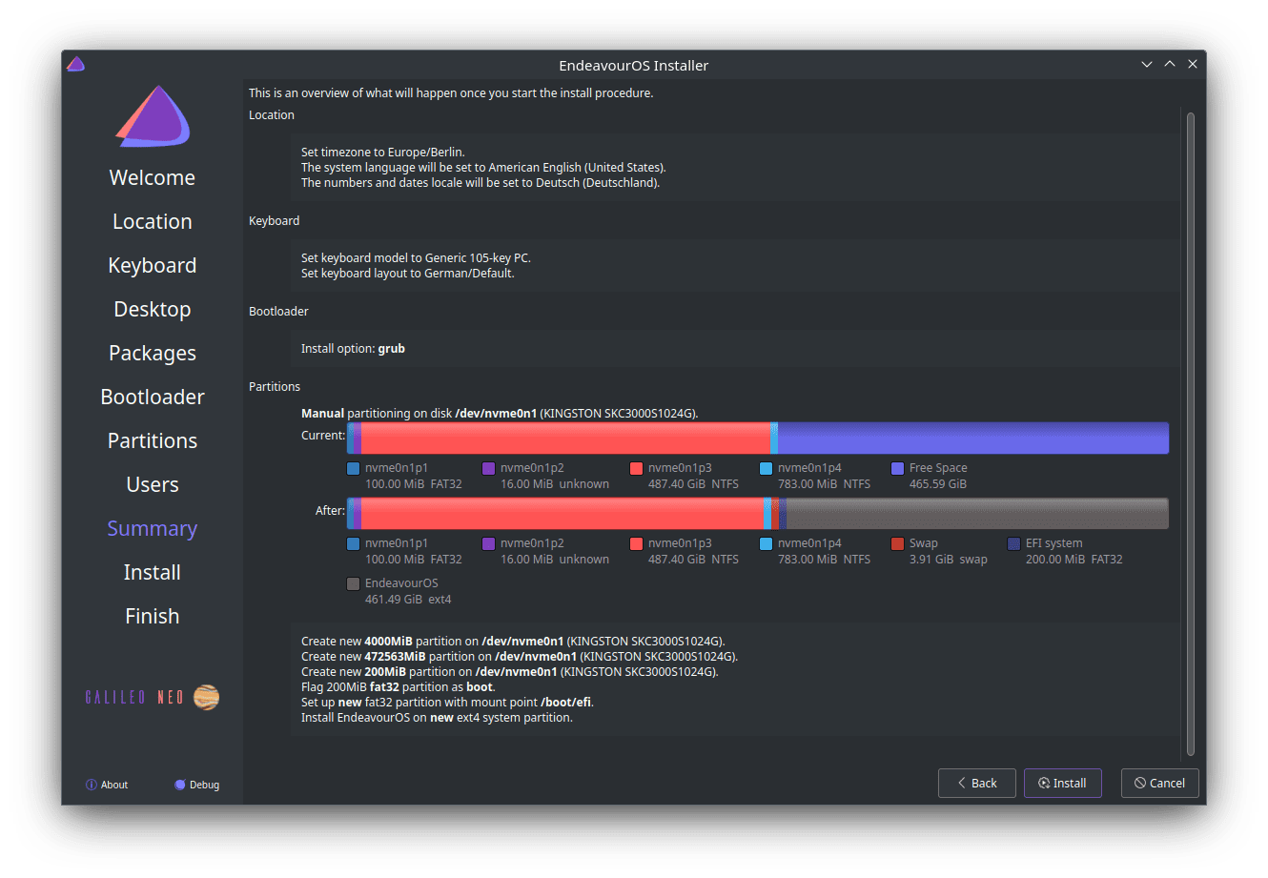Click the '3.91 GiB swap' label
Image resolution: width=1268 pixels, height=878 pixels.
click(949, 560)
